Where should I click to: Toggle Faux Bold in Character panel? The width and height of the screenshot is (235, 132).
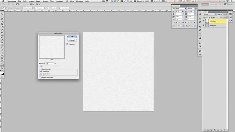coord(174,22)
